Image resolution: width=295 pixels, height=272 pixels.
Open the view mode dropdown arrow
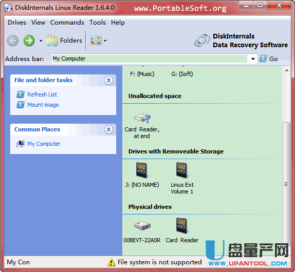click(105, 41)
